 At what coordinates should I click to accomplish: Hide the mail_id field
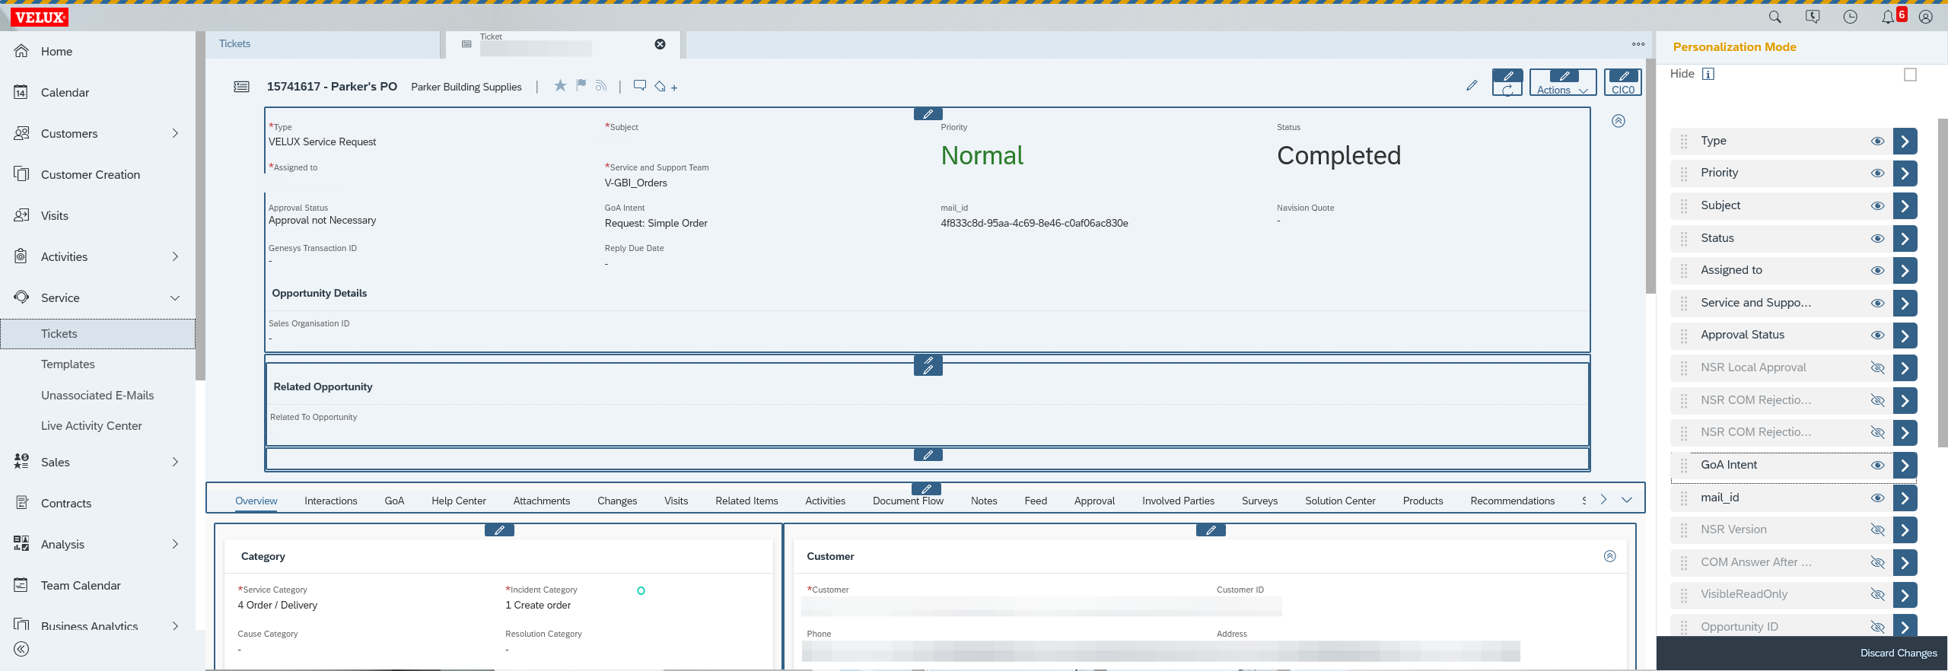(x=1877, y=498)
